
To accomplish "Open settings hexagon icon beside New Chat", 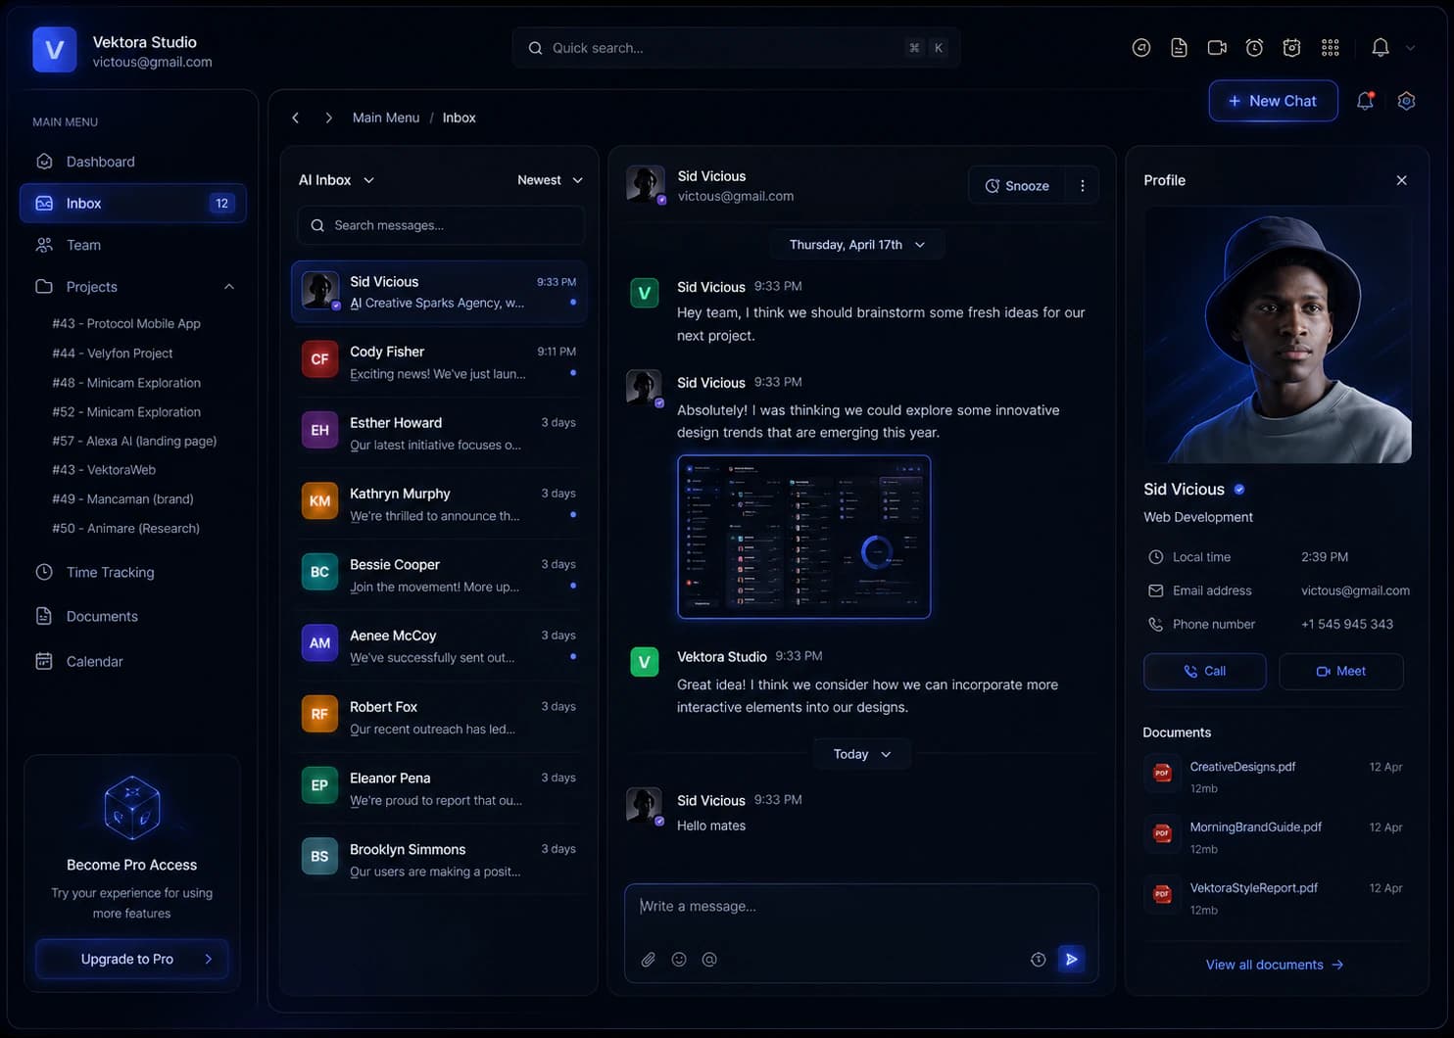I will click(1406, 100).
